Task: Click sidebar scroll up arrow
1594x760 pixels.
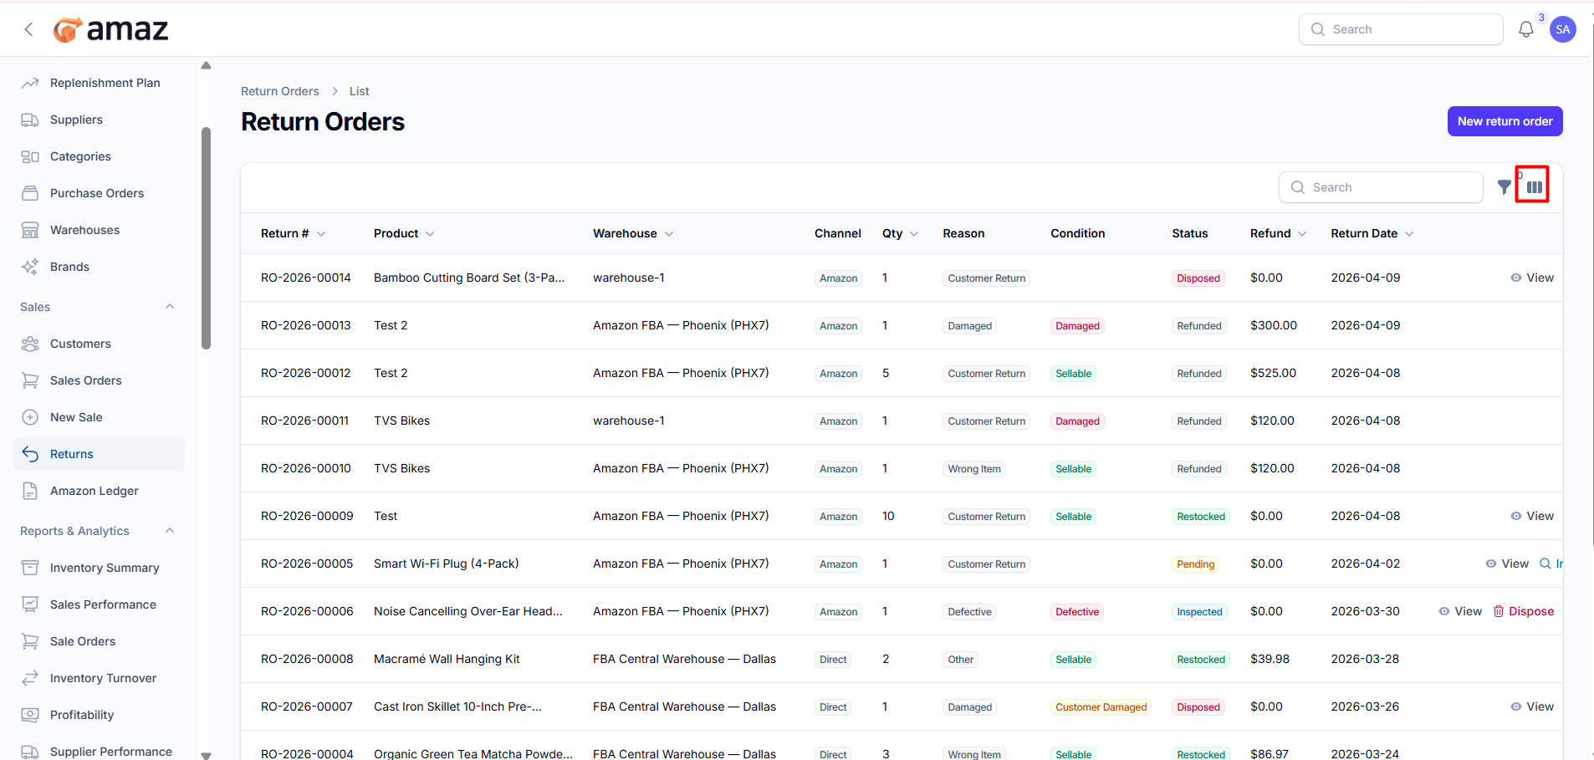Action: coord(206,65)
